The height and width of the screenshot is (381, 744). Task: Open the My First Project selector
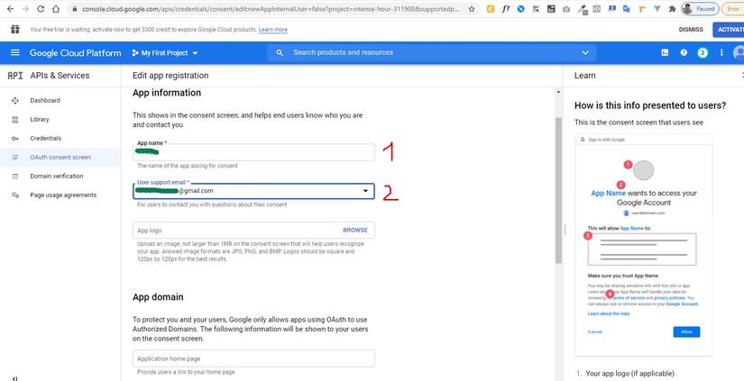165,53
